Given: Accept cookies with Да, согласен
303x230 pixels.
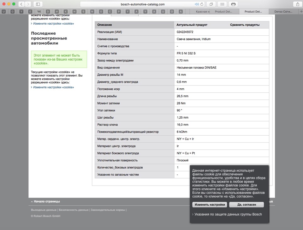Looking at the screenshot, I should pyautogui.click(x=247, y=204).
